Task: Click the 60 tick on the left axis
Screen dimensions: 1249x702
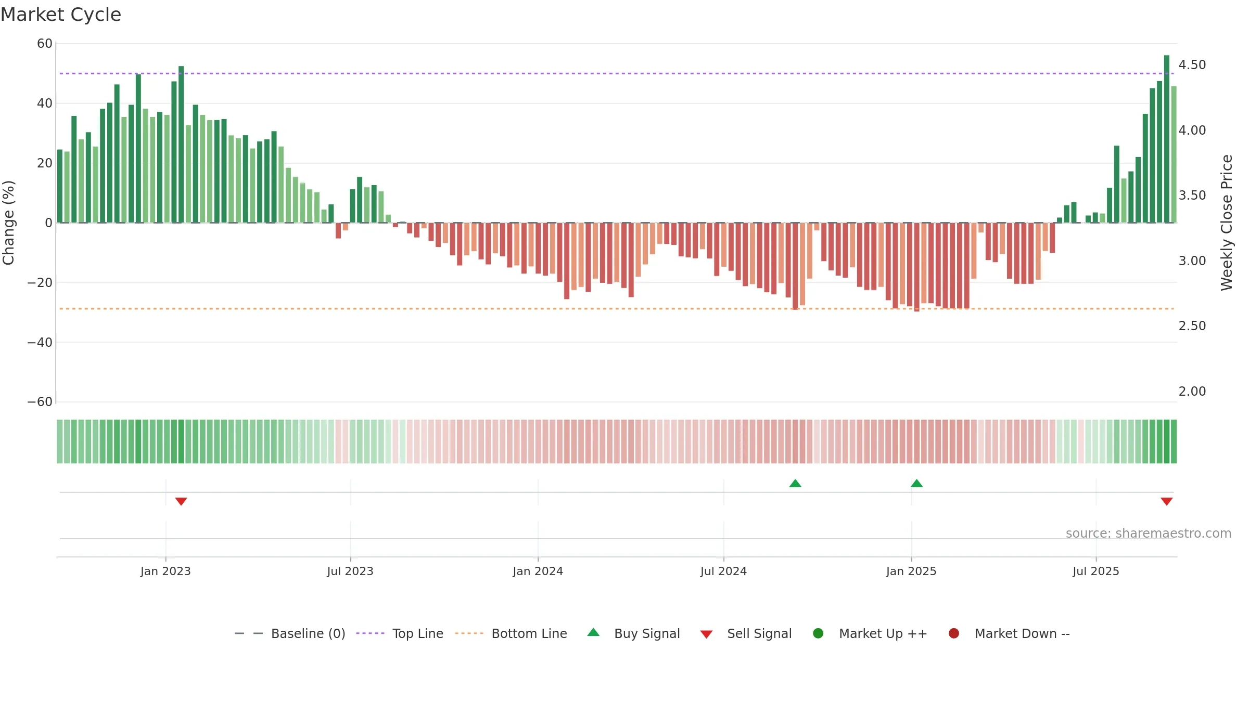Action: point(45,44)
